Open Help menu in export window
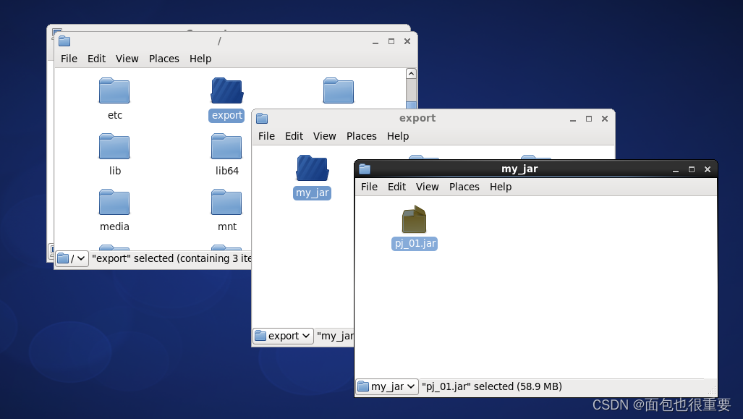 tap(398, 136)
